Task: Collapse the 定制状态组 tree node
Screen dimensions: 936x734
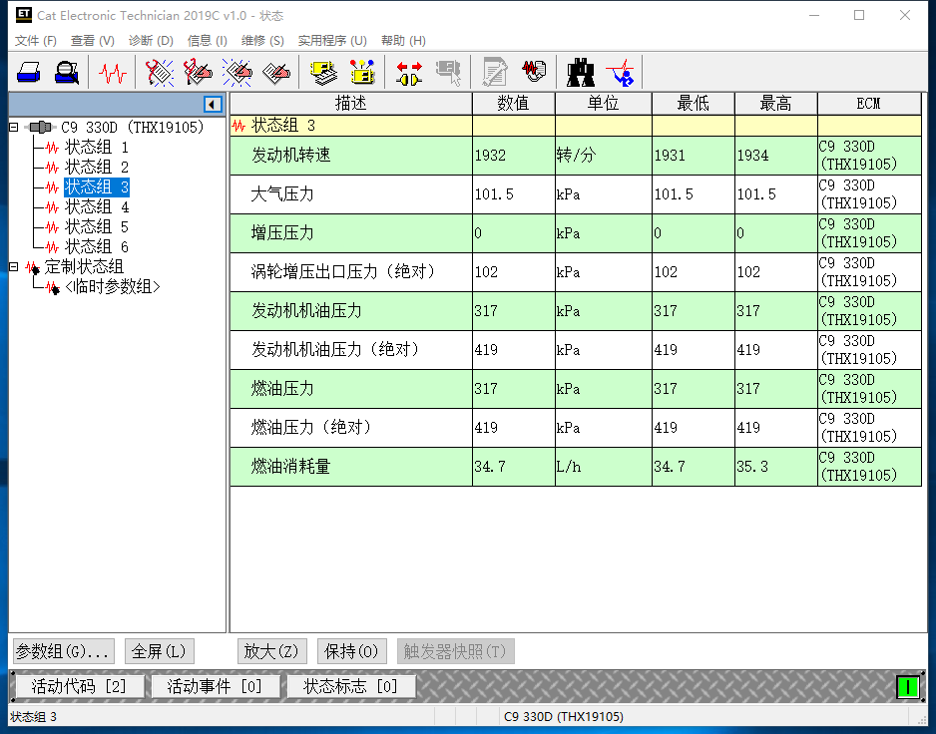Action: point(13,266)
